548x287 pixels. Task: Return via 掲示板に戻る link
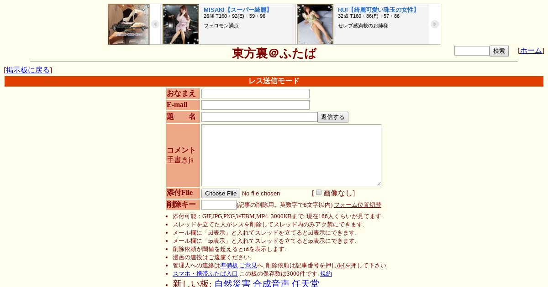pos(28,70)
